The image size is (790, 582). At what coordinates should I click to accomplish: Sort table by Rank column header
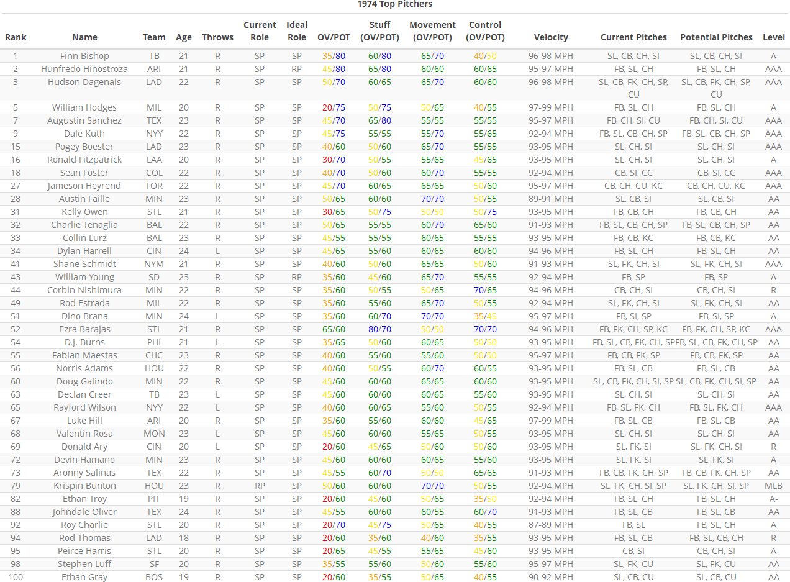click(x=16, y=37)
